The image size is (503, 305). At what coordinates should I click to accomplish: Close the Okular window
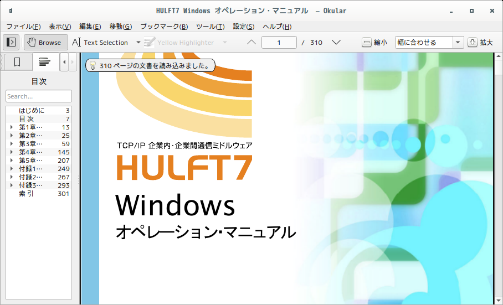492,11
